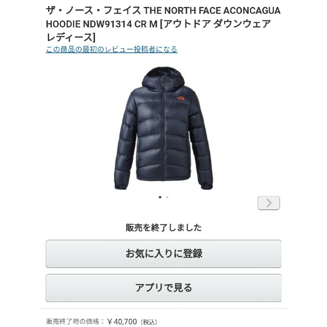Click the 販売終了時の価格 label

pyautogui.click(x=72, y=322)
